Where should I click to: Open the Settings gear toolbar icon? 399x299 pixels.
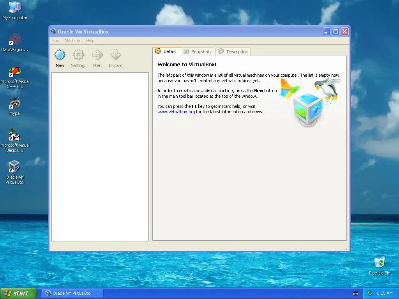click(x=78, y=58)
